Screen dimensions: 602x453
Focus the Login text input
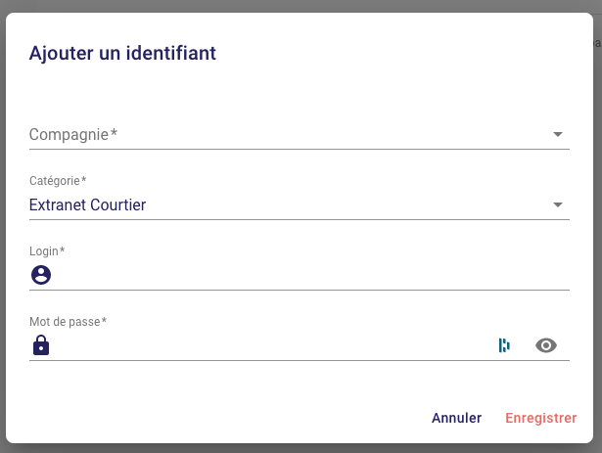tap(303, 275)
